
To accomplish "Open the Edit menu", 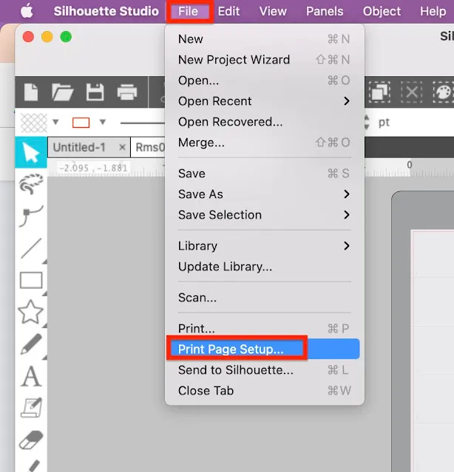I will pyautogui.click(x=228, y=11).
